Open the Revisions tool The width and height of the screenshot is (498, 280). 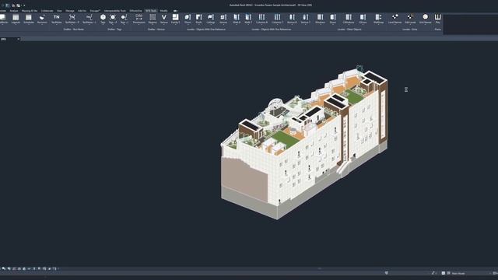click(x=42, y=19)
